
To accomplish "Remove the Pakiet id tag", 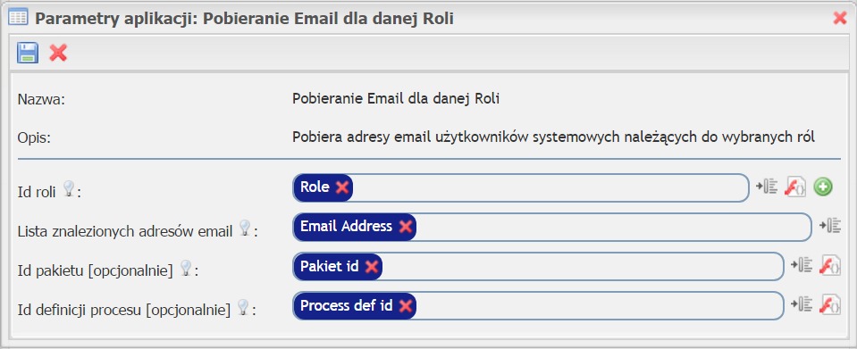I will [371, 267].
